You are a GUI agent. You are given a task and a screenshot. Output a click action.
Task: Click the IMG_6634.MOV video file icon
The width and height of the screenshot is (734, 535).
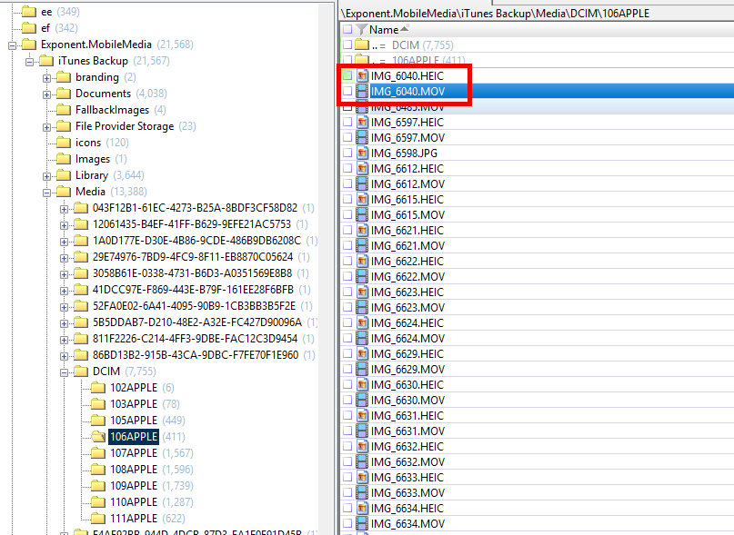coord(362,524)
